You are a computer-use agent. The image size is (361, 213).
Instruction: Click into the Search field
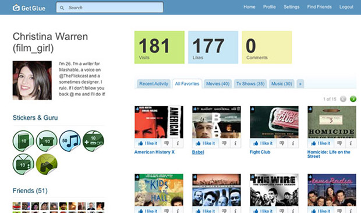[110, 8]
